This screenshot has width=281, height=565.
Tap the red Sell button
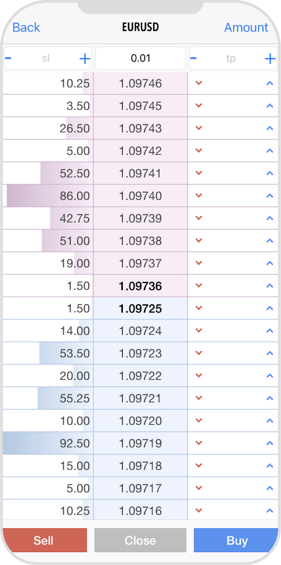pos(44,540)
